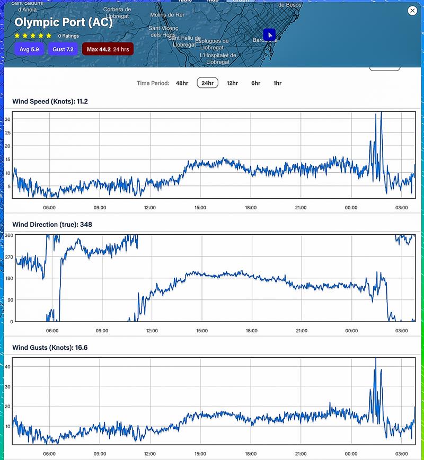Click the Molins de Rei map label
This screenshot has height=460, width=424.
[167, 15]
